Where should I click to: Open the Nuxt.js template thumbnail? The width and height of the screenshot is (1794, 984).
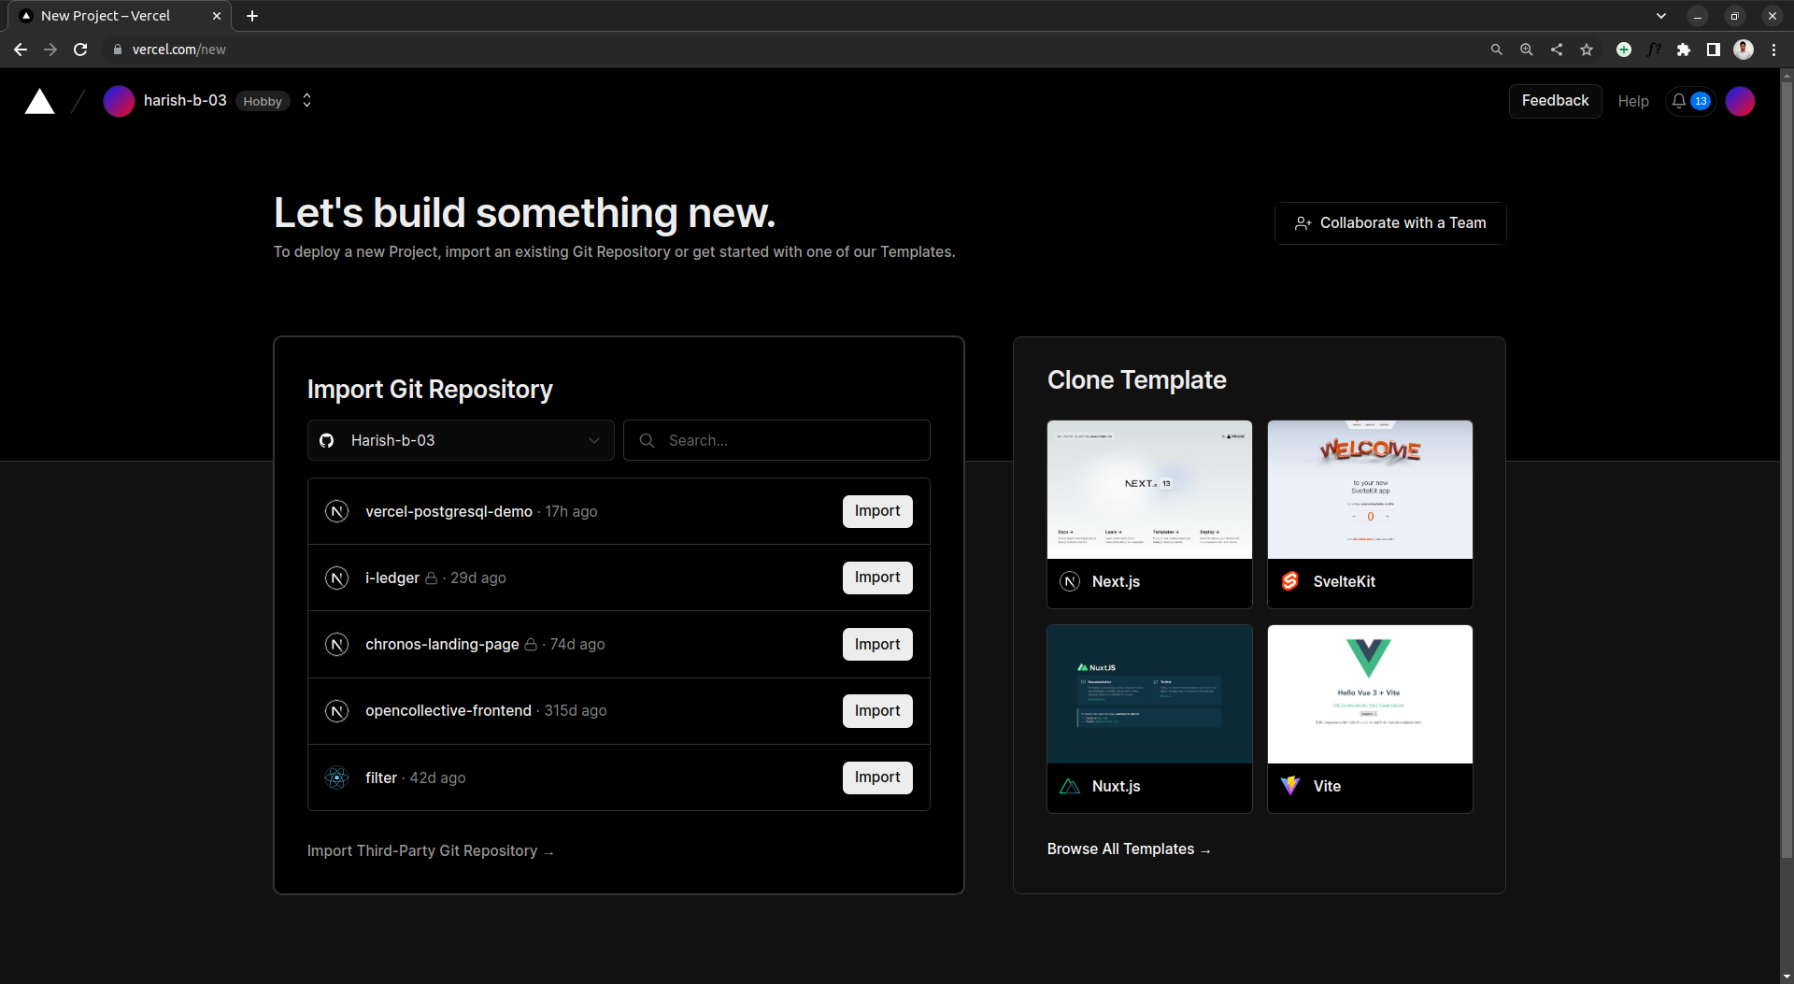point(1149,694)
